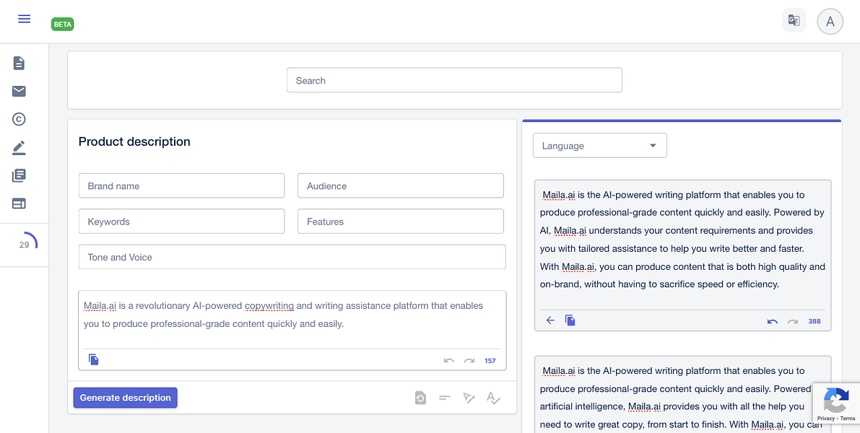Click the 388 character count
860x433 pixels.
pyautogui.click(x=815, y=321)
